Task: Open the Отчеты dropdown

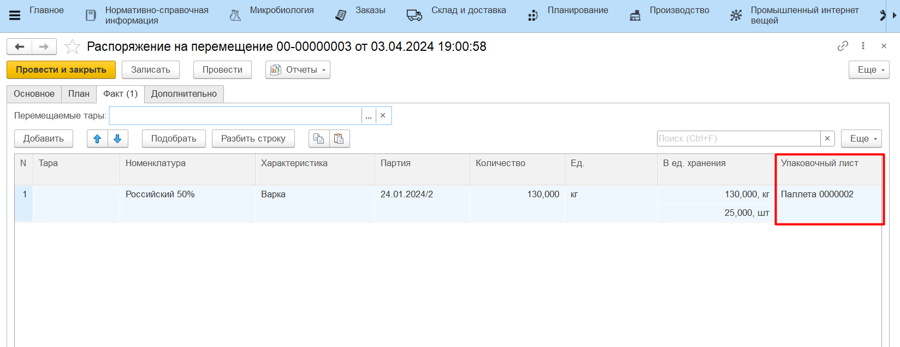Action: coord(298,70)
